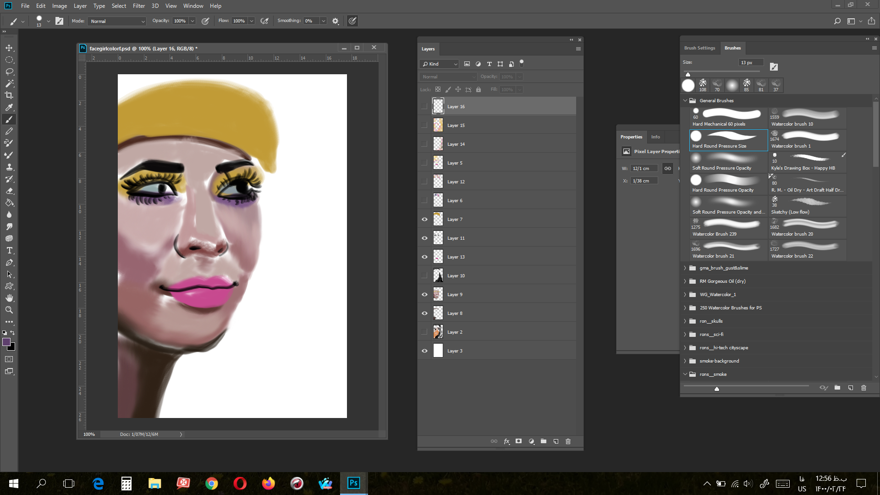Expand the WG_Watercolor_1 brush folder
The image size is (880, 495).
pyautogui.click(x=685, y=295)
